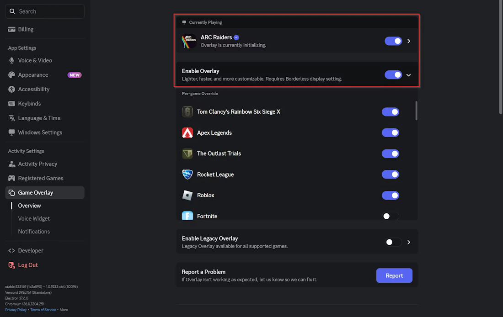Viewport: 503px width, 317px height.
Task: Open the Billing settings page
Action: [45, 29]
